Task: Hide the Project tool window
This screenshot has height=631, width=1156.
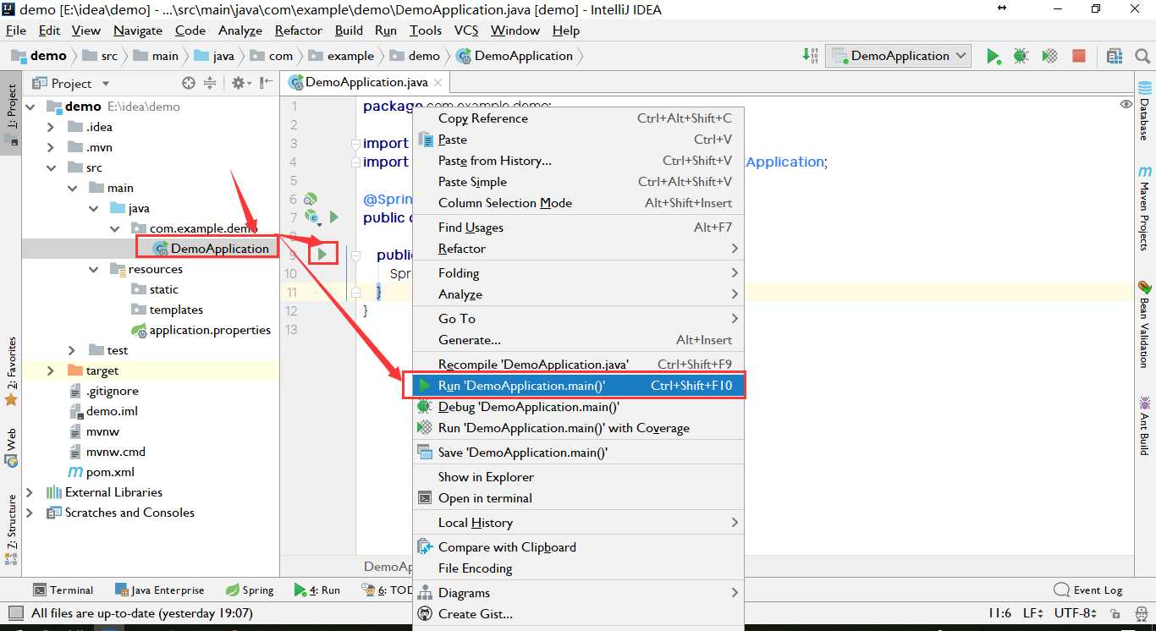Action: click(x=267, y=83)
